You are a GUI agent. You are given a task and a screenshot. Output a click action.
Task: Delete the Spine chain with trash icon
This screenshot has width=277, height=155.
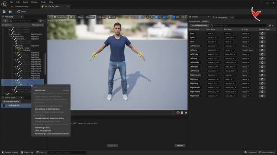(262, 37)
